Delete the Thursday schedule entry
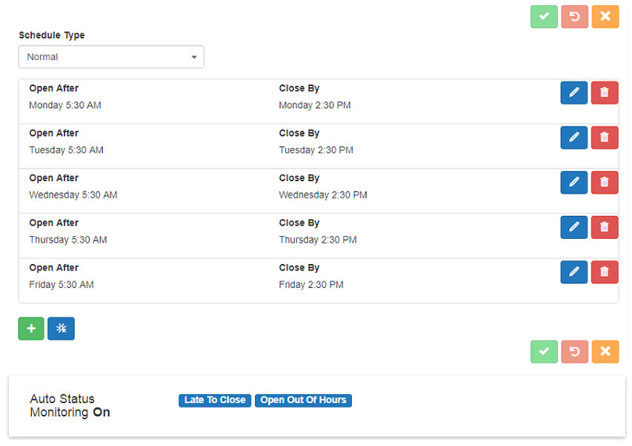632x446 pixels. 605,227
